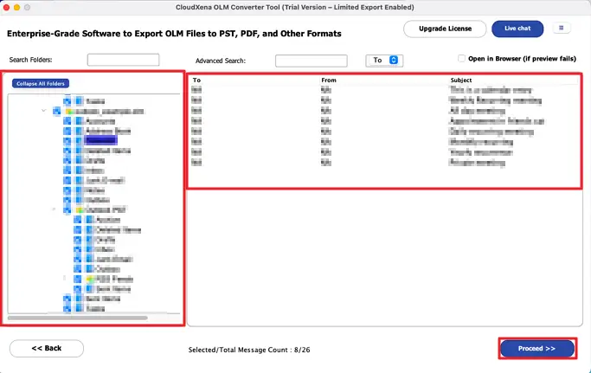Image resolution: width=591 pixels, height=373 pixels.
Task: Collapse the Outlook PST tree node
Action: (55, 209)
